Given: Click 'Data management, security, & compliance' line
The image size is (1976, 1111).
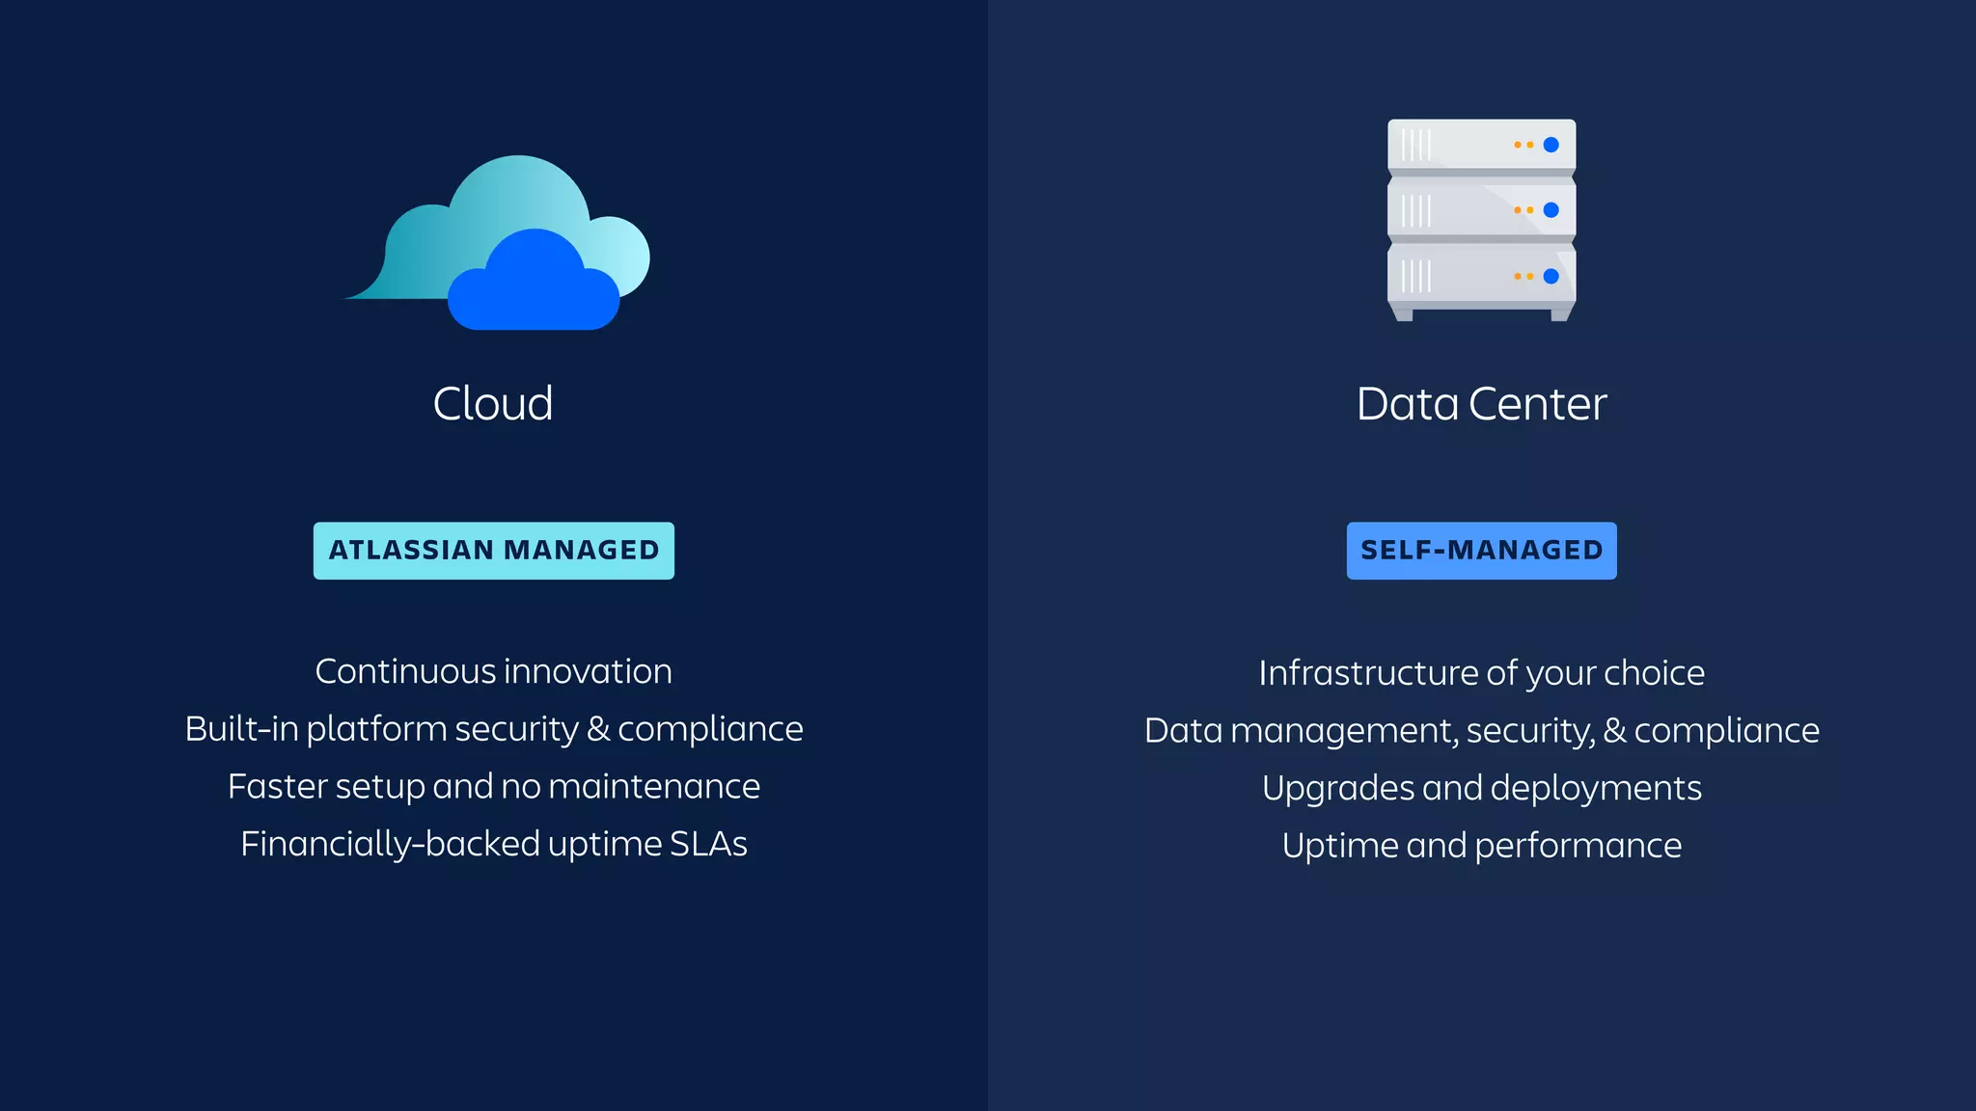Looking at the screenshot, I should [x=1482, y=731].
